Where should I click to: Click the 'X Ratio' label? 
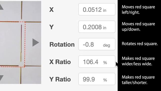coord(60,62)
